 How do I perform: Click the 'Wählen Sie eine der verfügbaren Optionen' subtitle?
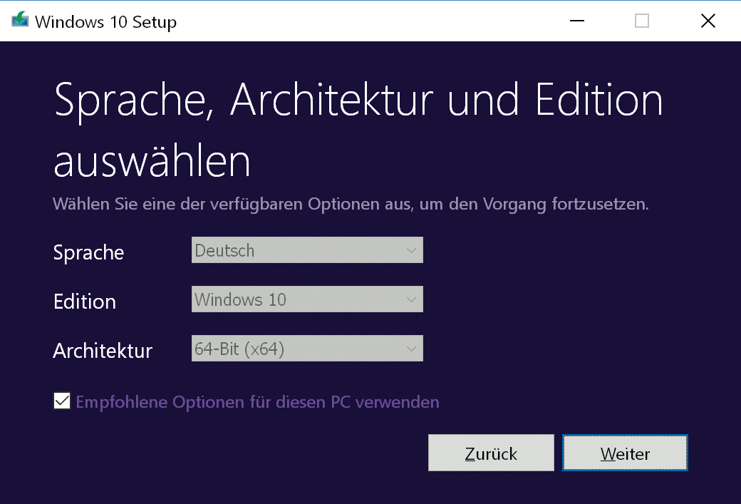(x=351, y=205)
